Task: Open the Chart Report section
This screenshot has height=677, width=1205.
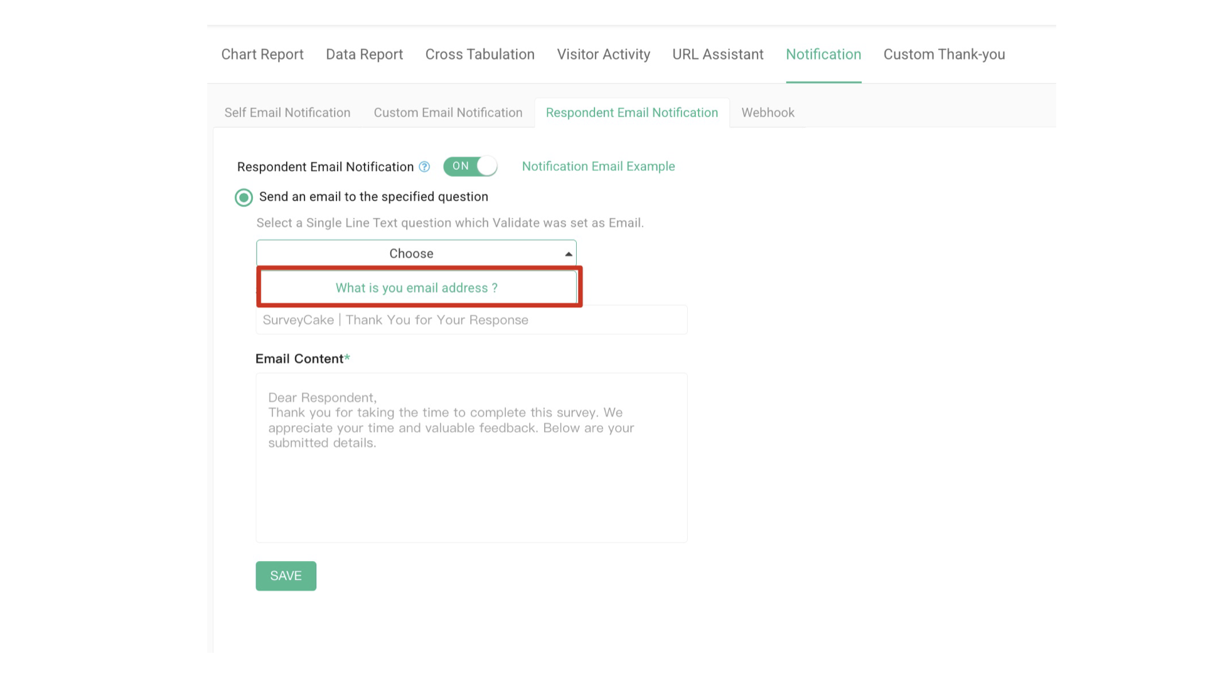Action: click(x=262, y=55)
